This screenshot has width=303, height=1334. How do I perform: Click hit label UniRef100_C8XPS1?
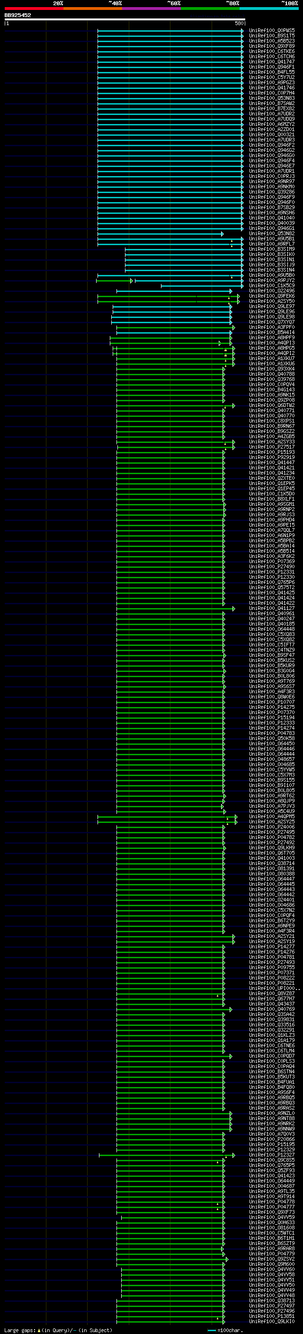coord(271,421)
